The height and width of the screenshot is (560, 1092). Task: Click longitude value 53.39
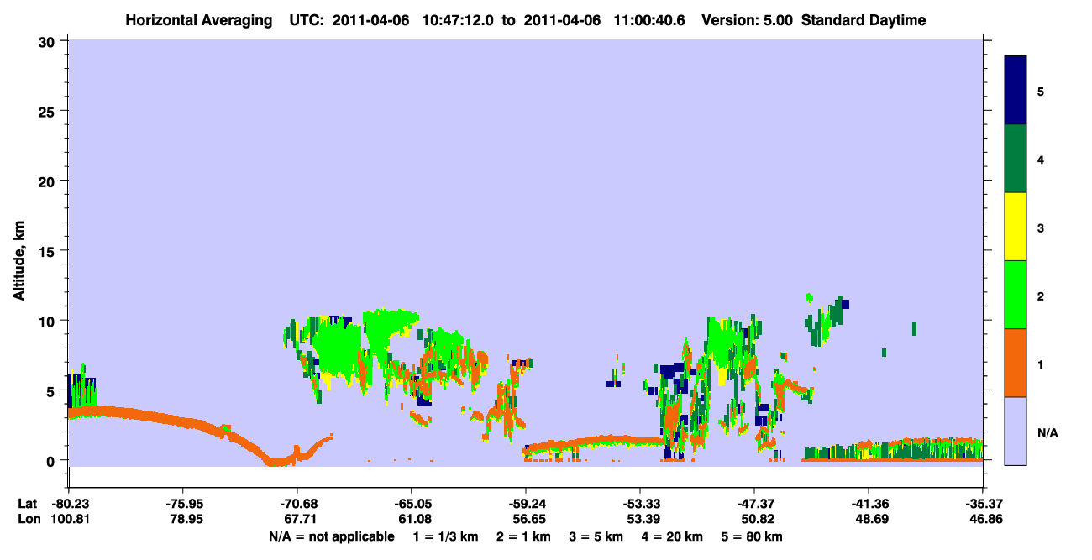(642, 520)
